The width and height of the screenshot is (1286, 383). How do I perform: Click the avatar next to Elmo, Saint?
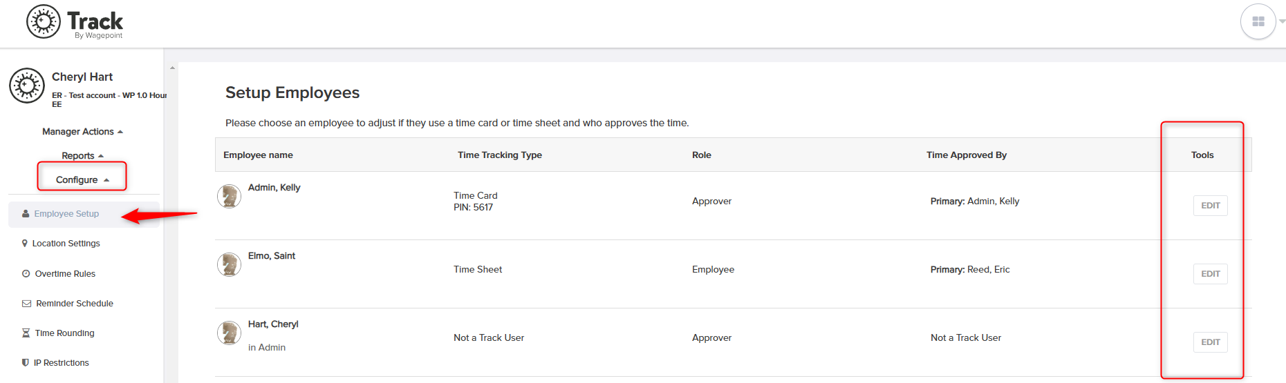[x=229, y=264]
